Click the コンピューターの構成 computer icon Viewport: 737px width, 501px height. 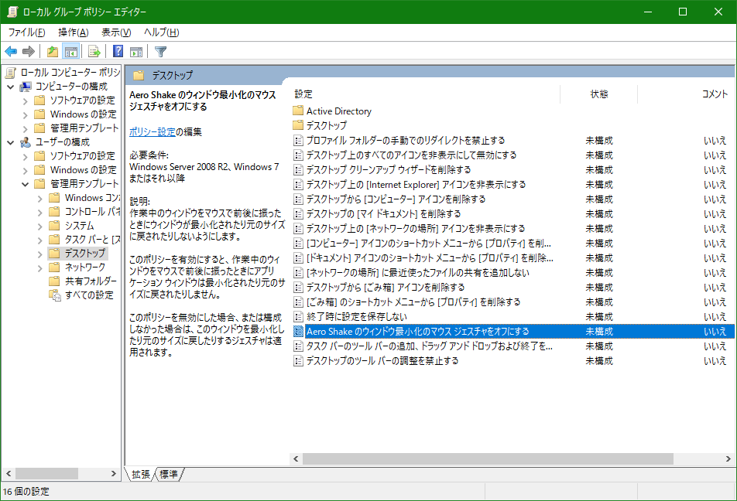coord(26,87)
